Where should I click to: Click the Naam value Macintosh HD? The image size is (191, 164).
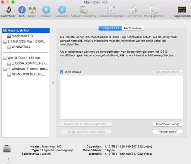click(x=52, y=146)
